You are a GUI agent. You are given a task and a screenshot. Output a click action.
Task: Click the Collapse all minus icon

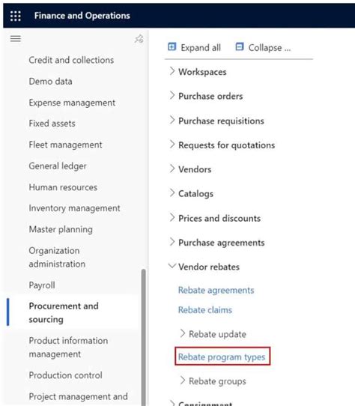[240, 47]
